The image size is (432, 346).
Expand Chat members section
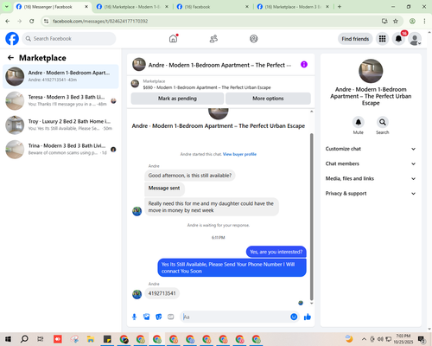click(x=371, y=163)
